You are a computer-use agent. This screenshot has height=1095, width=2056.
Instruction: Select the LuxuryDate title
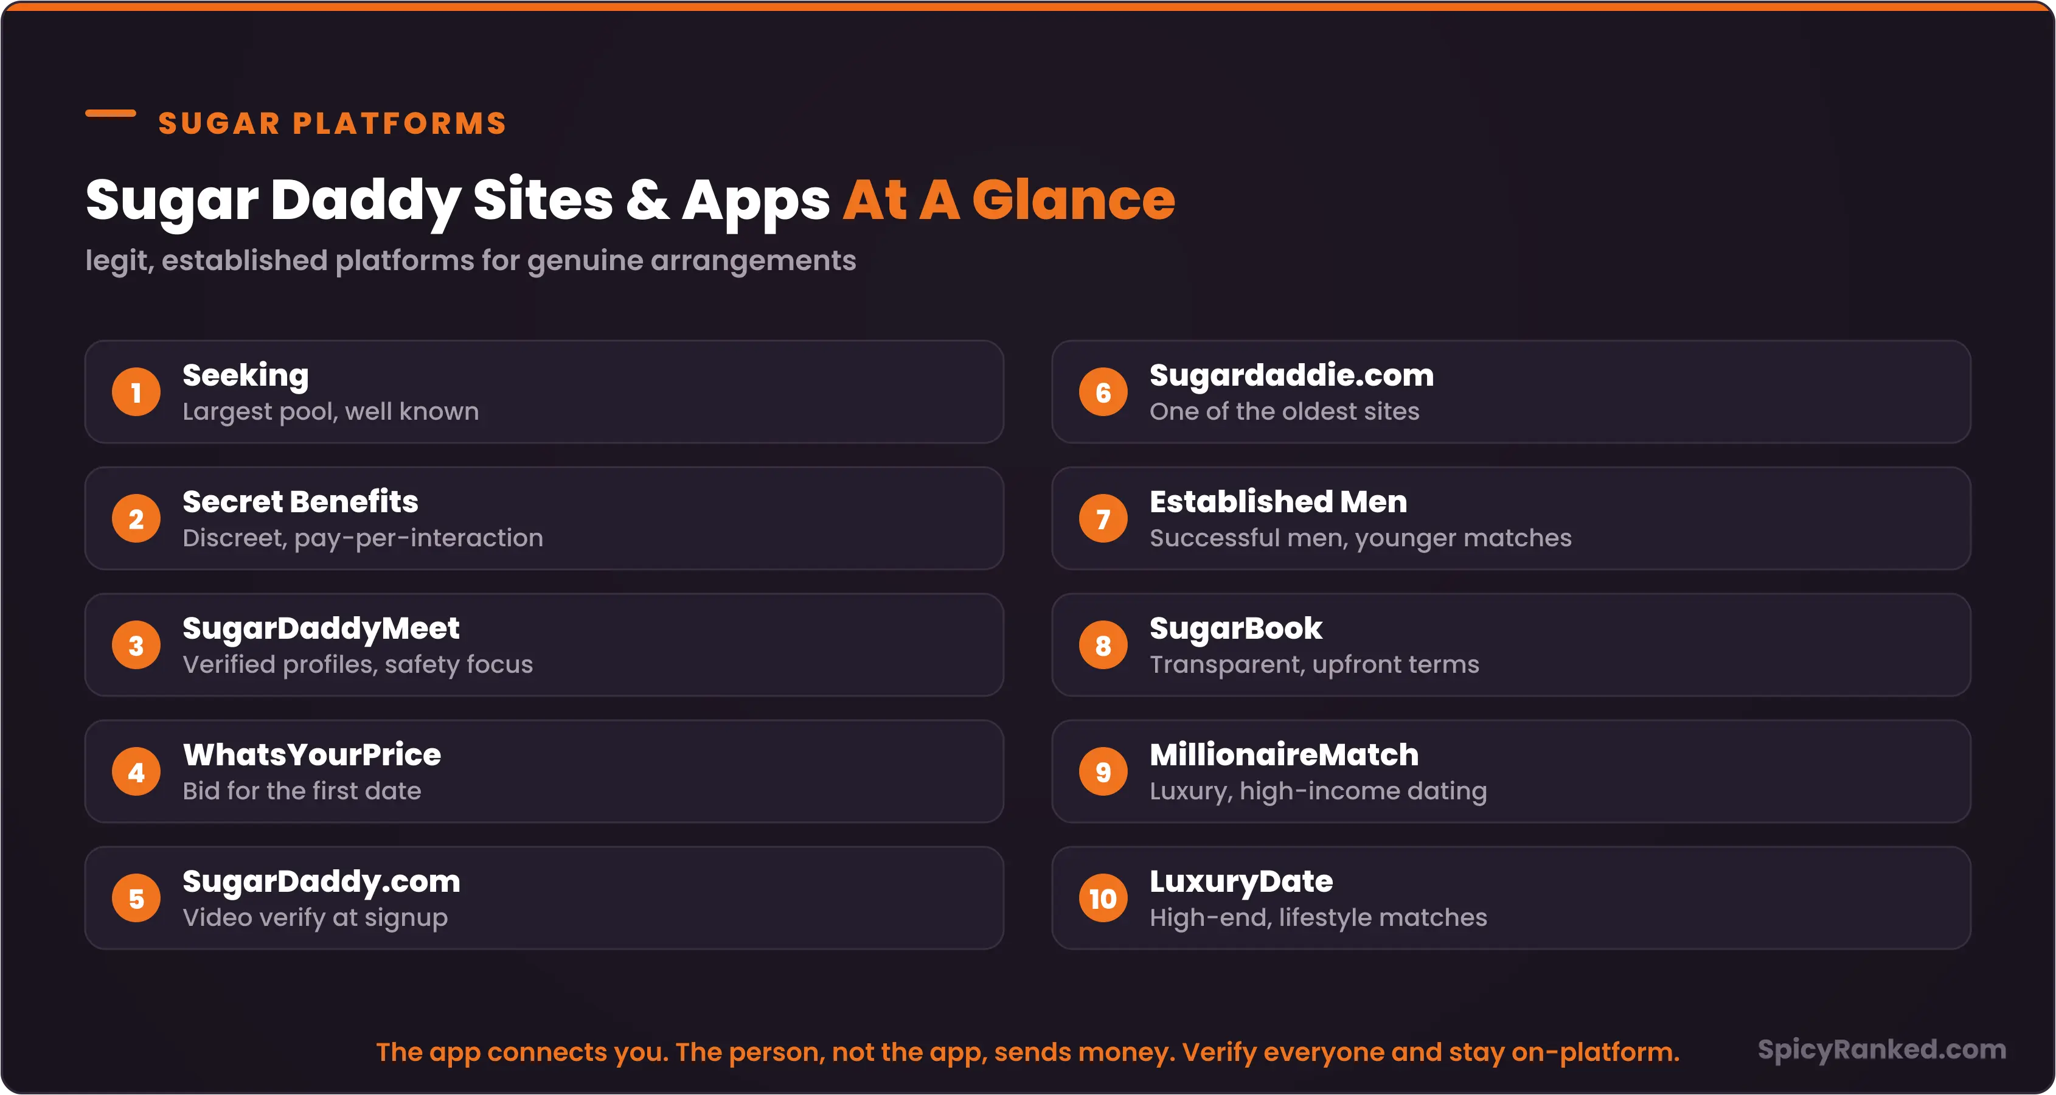1241,883
